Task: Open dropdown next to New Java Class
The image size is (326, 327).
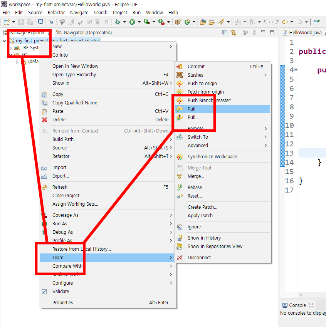Action: click(194, 22)
